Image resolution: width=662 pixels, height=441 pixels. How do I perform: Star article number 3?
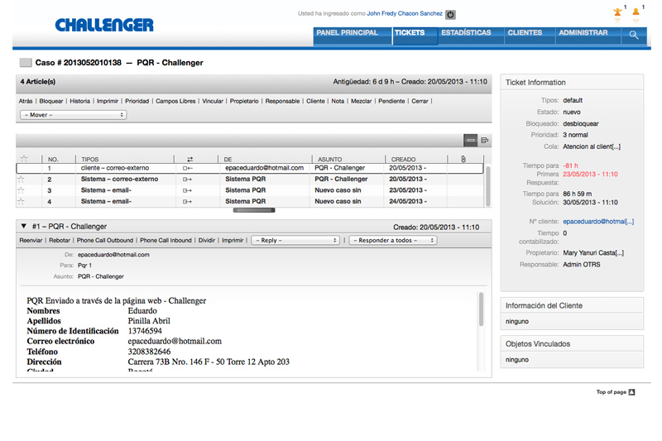pyautogui.click(x=21, y=190)
